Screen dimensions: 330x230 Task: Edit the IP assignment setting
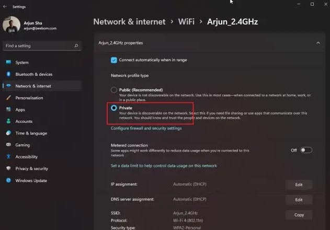[299, 185]
